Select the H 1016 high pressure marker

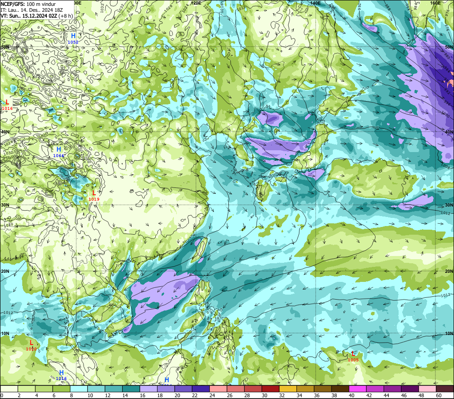[61, 375]
